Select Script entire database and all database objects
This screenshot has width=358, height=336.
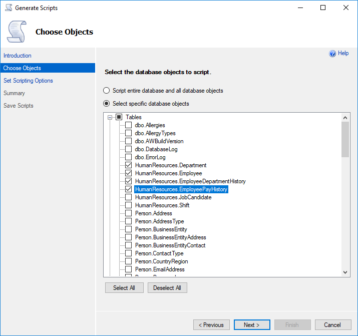pos(106,91)
